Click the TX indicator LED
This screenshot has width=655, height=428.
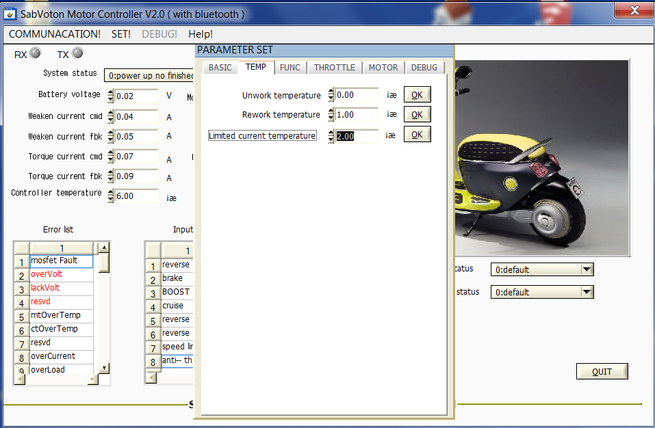(x=77, y=53)
